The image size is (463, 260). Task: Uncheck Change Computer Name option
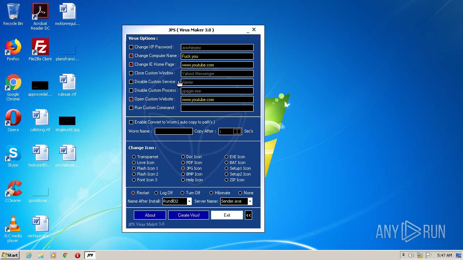(131, 56)
